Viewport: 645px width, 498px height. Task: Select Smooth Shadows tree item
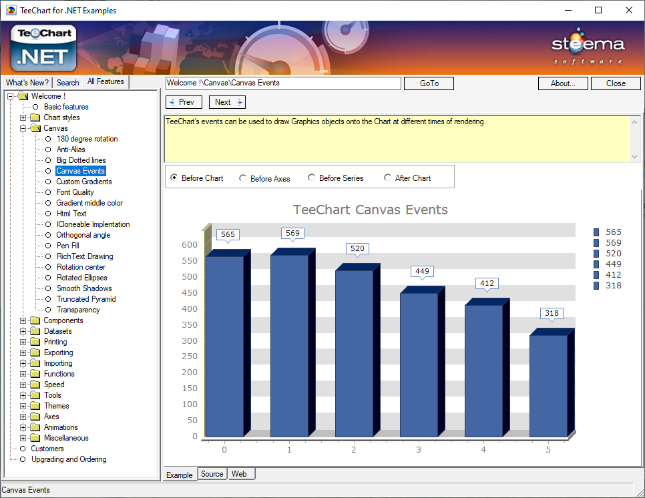point(84,288)
